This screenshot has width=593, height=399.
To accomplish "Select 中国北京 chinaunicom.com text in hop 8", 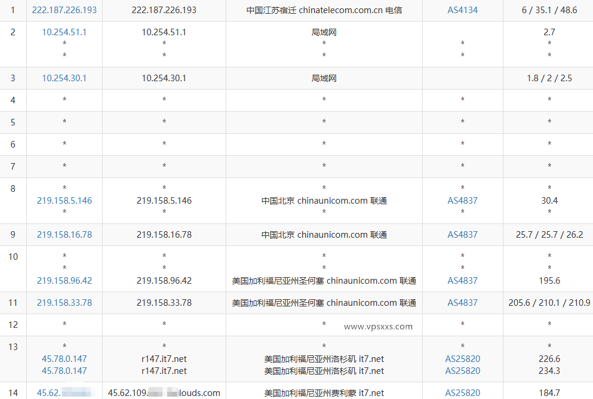I will pos(324,201).
